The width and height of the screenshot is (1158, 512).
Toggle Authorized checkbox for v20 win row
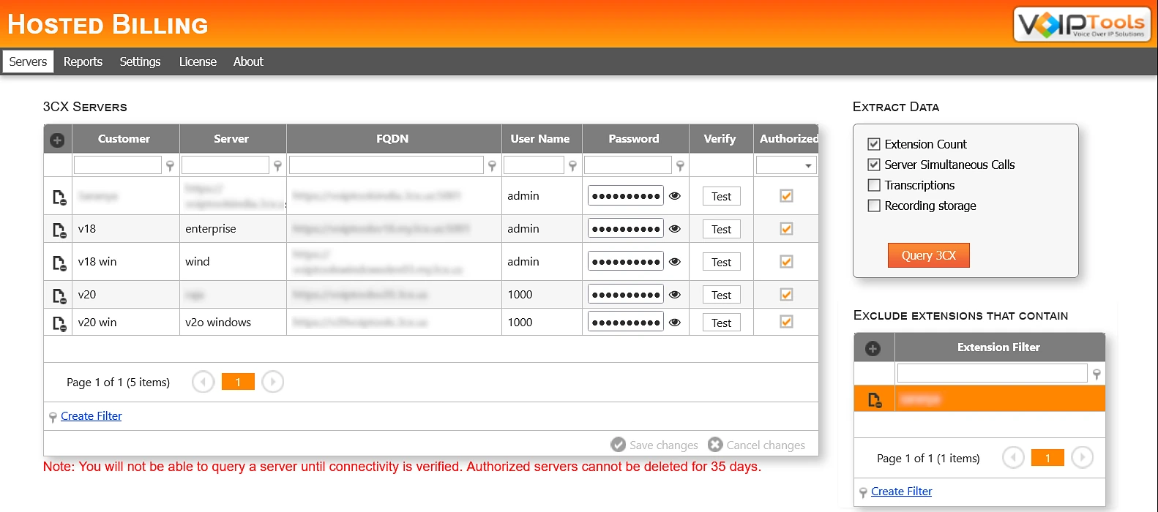coord(786,322)
